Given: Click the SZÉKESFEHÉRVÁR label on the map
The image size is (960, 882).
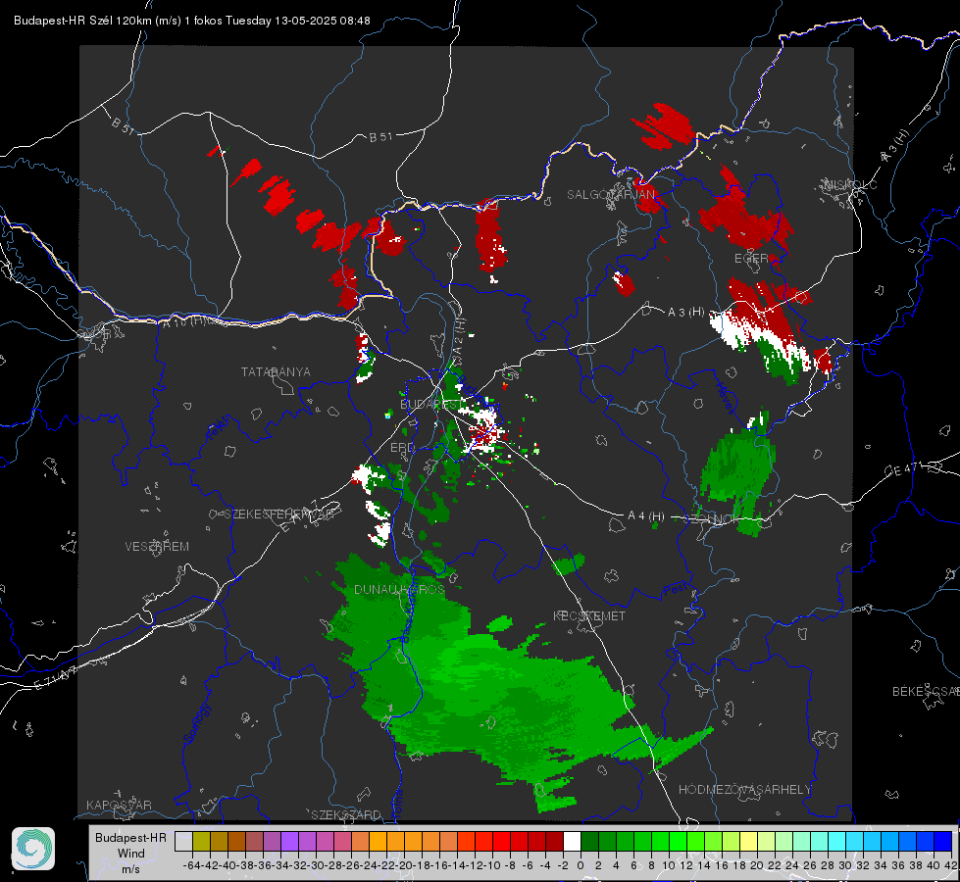Looking at the screenshot, I should pos(281,514).
